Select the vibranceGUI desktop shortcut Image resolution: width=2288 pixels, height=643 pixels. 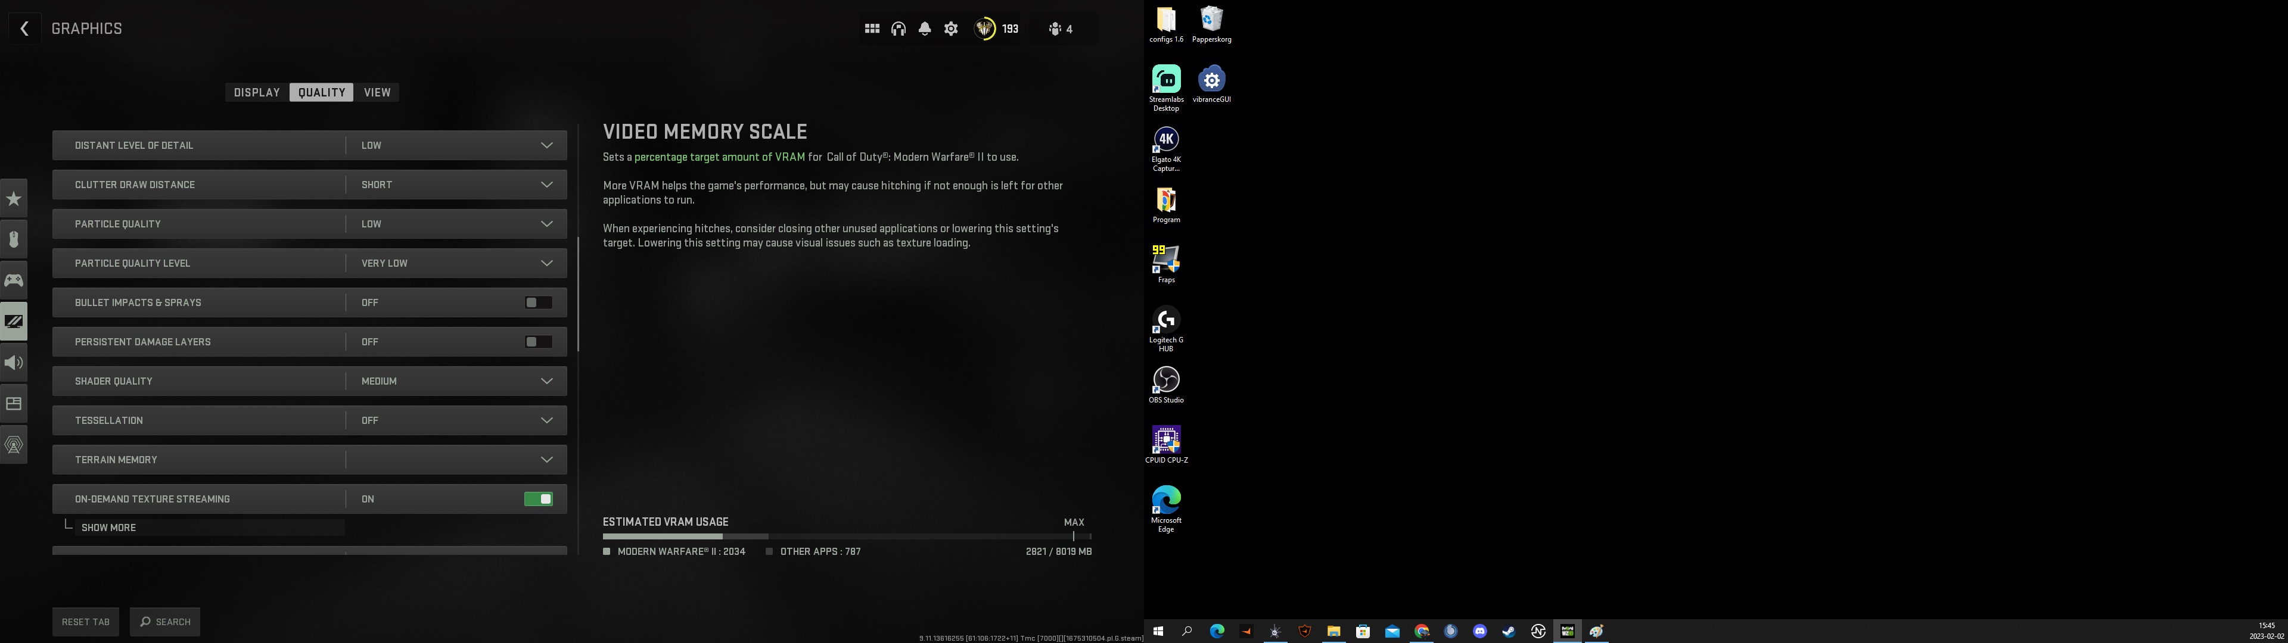pyautogui.click(x=1211, y=83)
